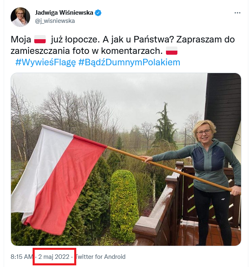This screenshot has width=250, height=267.
Task: Click the Polish flag emoji after "Moja"
Action: 40,39
